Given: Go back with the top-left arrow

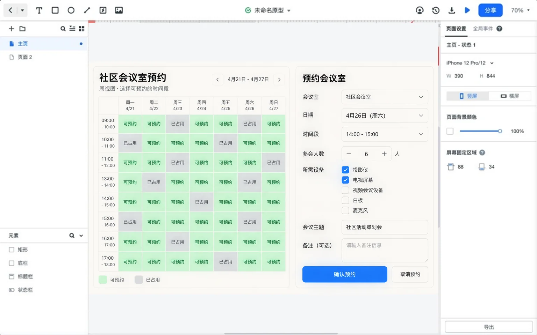Looking at the screenshot, I should pos(10,10).
